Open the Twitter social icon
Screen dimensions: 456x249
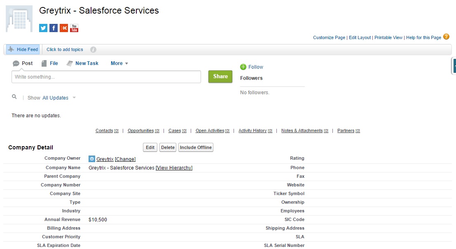[x=43, y=28]
